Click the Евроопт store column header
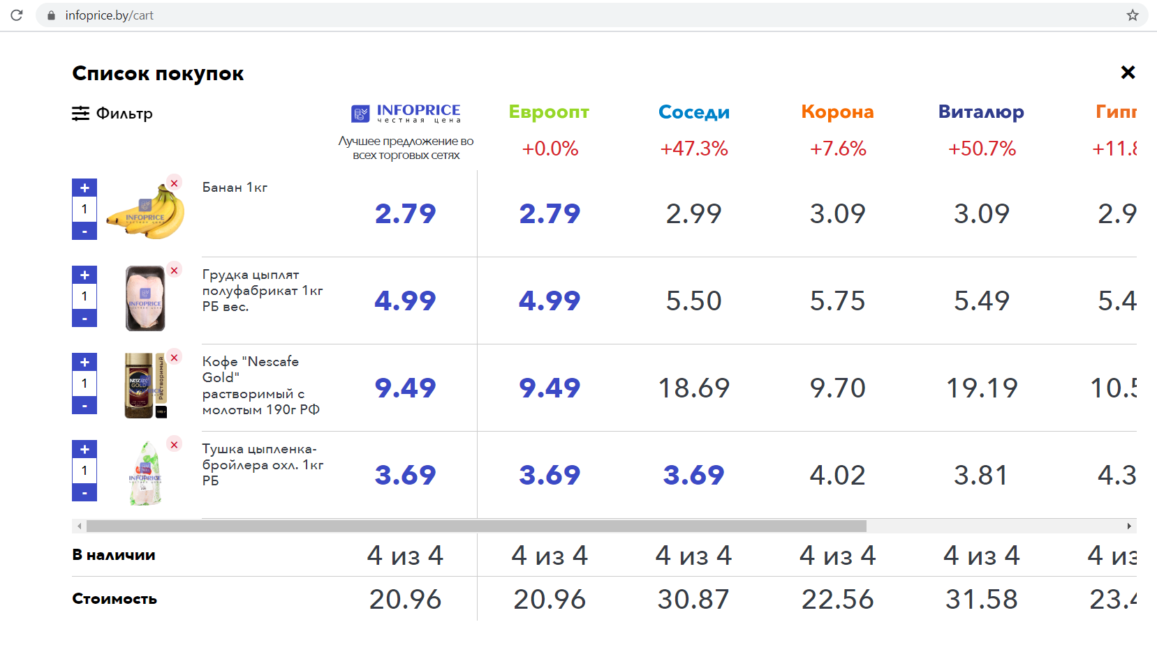This screenshot has width=1157, height=645. 549,112
